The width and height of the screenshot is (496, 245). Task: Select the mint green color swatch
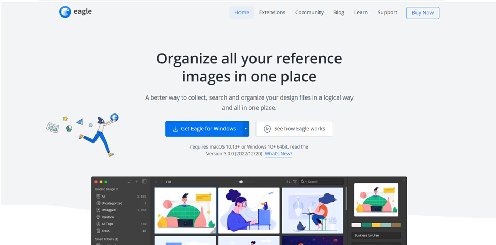(x=386, y=225)
